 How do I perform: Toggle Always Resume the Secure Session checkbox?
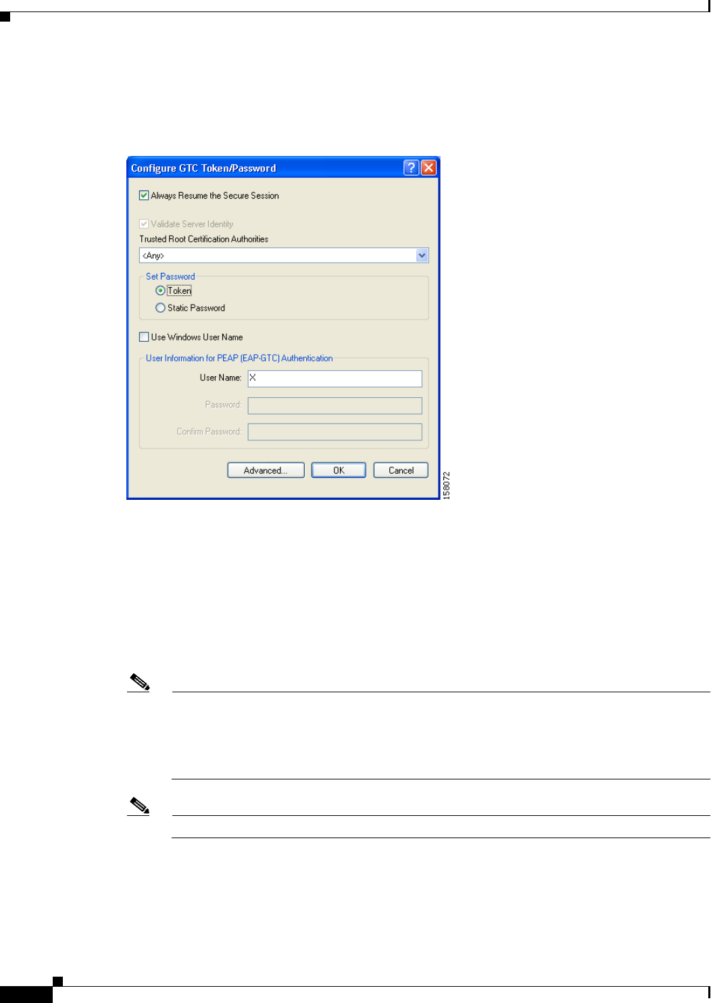click(x=144, y=195)
